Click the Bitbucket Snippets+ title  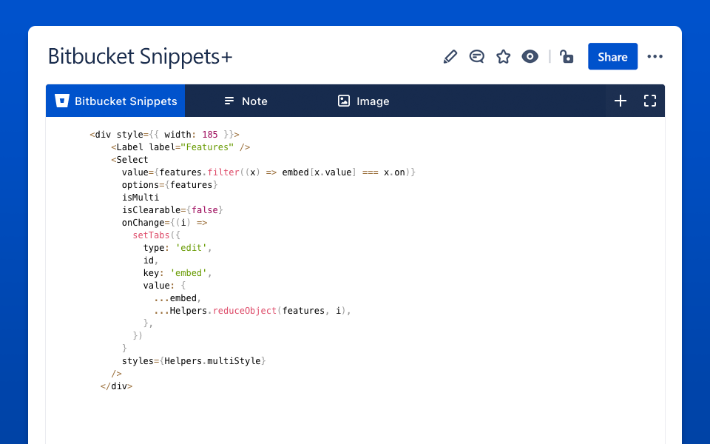tap(140, 57)
